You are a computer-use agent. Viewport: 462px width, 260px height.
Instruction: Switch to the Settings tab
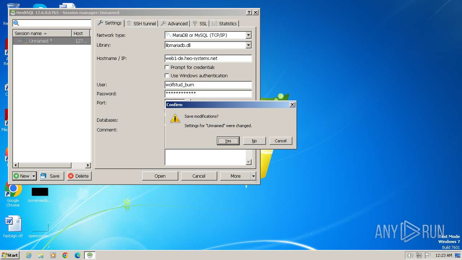(110, 23)
